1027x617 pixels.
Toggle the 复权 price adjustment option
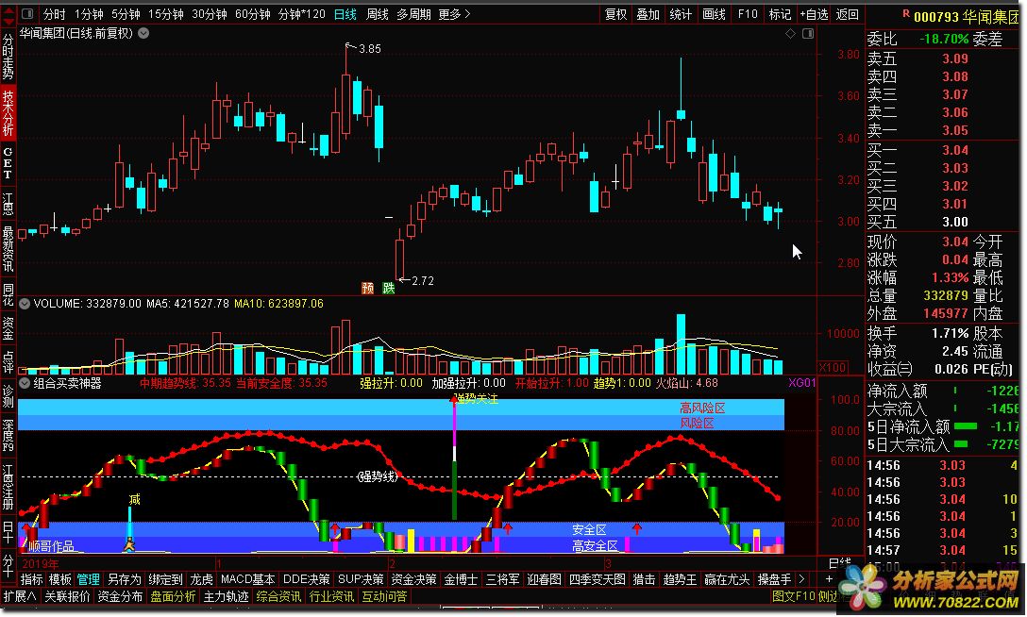(x=615, y=14)
